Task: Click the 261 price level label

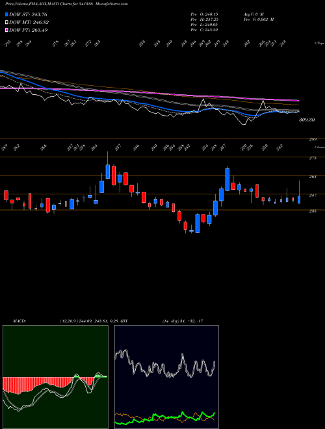Action: pyautogui.click(x=313, y=177)
